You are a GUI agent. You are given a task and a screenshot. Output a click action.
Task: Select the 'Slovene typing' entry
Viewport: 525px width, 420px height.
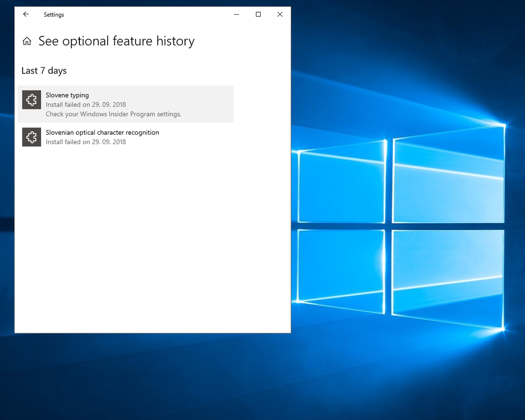(126, 104)
